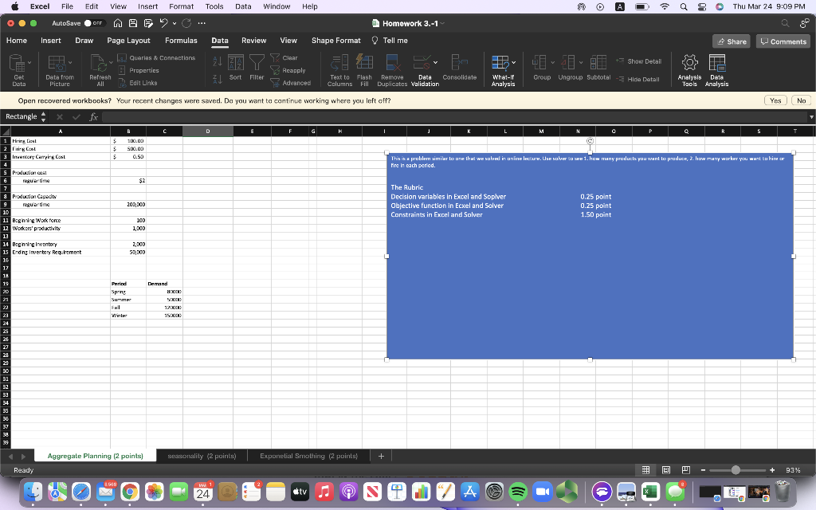Viewport: 816px width, 510px height.
Task: Add a new sheet with plus button
Action: click(x=381, y=456)
